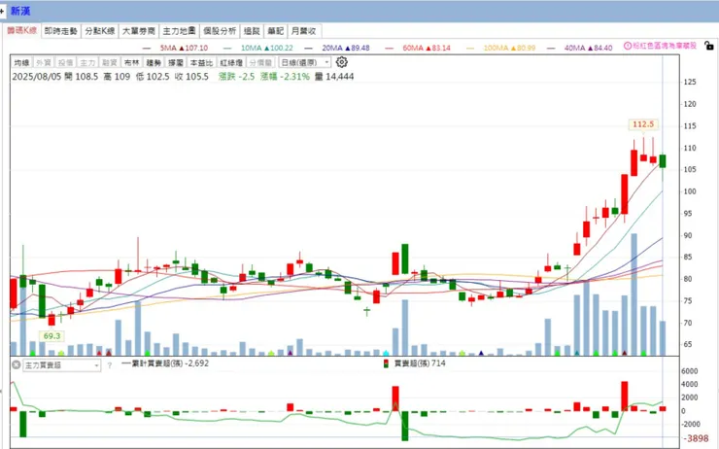Click the 20MA 89.48 legend entry
The height and width of the screenshot is (449, 719).
pos(346,48)
